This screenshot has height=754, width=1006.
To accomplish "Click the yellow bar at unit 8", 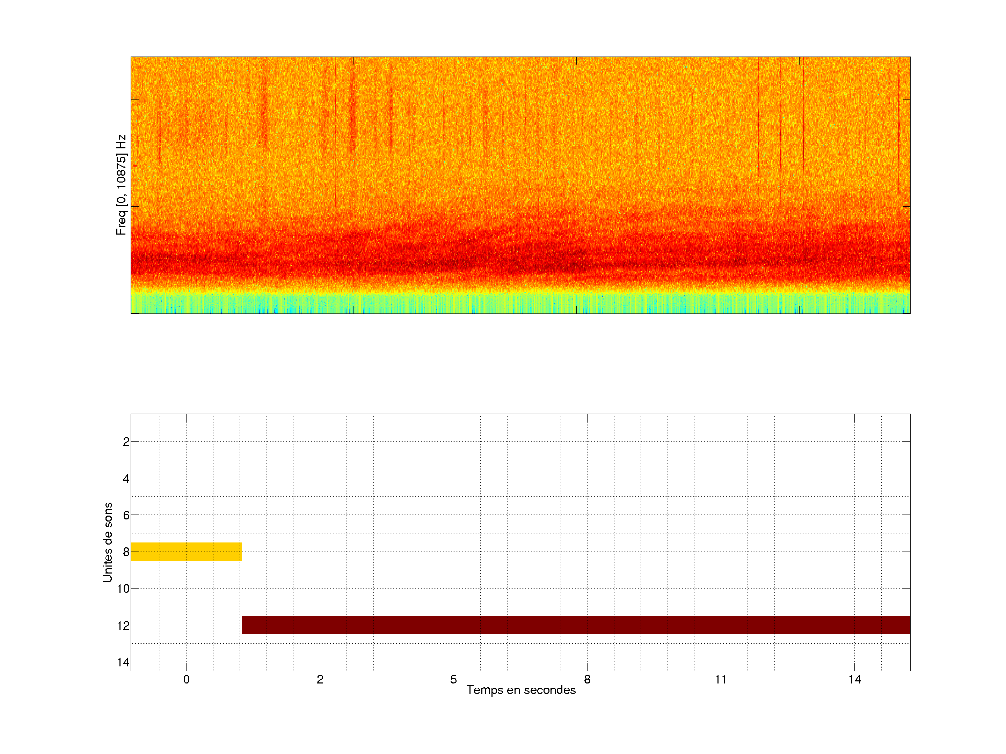I will (186, 551).
